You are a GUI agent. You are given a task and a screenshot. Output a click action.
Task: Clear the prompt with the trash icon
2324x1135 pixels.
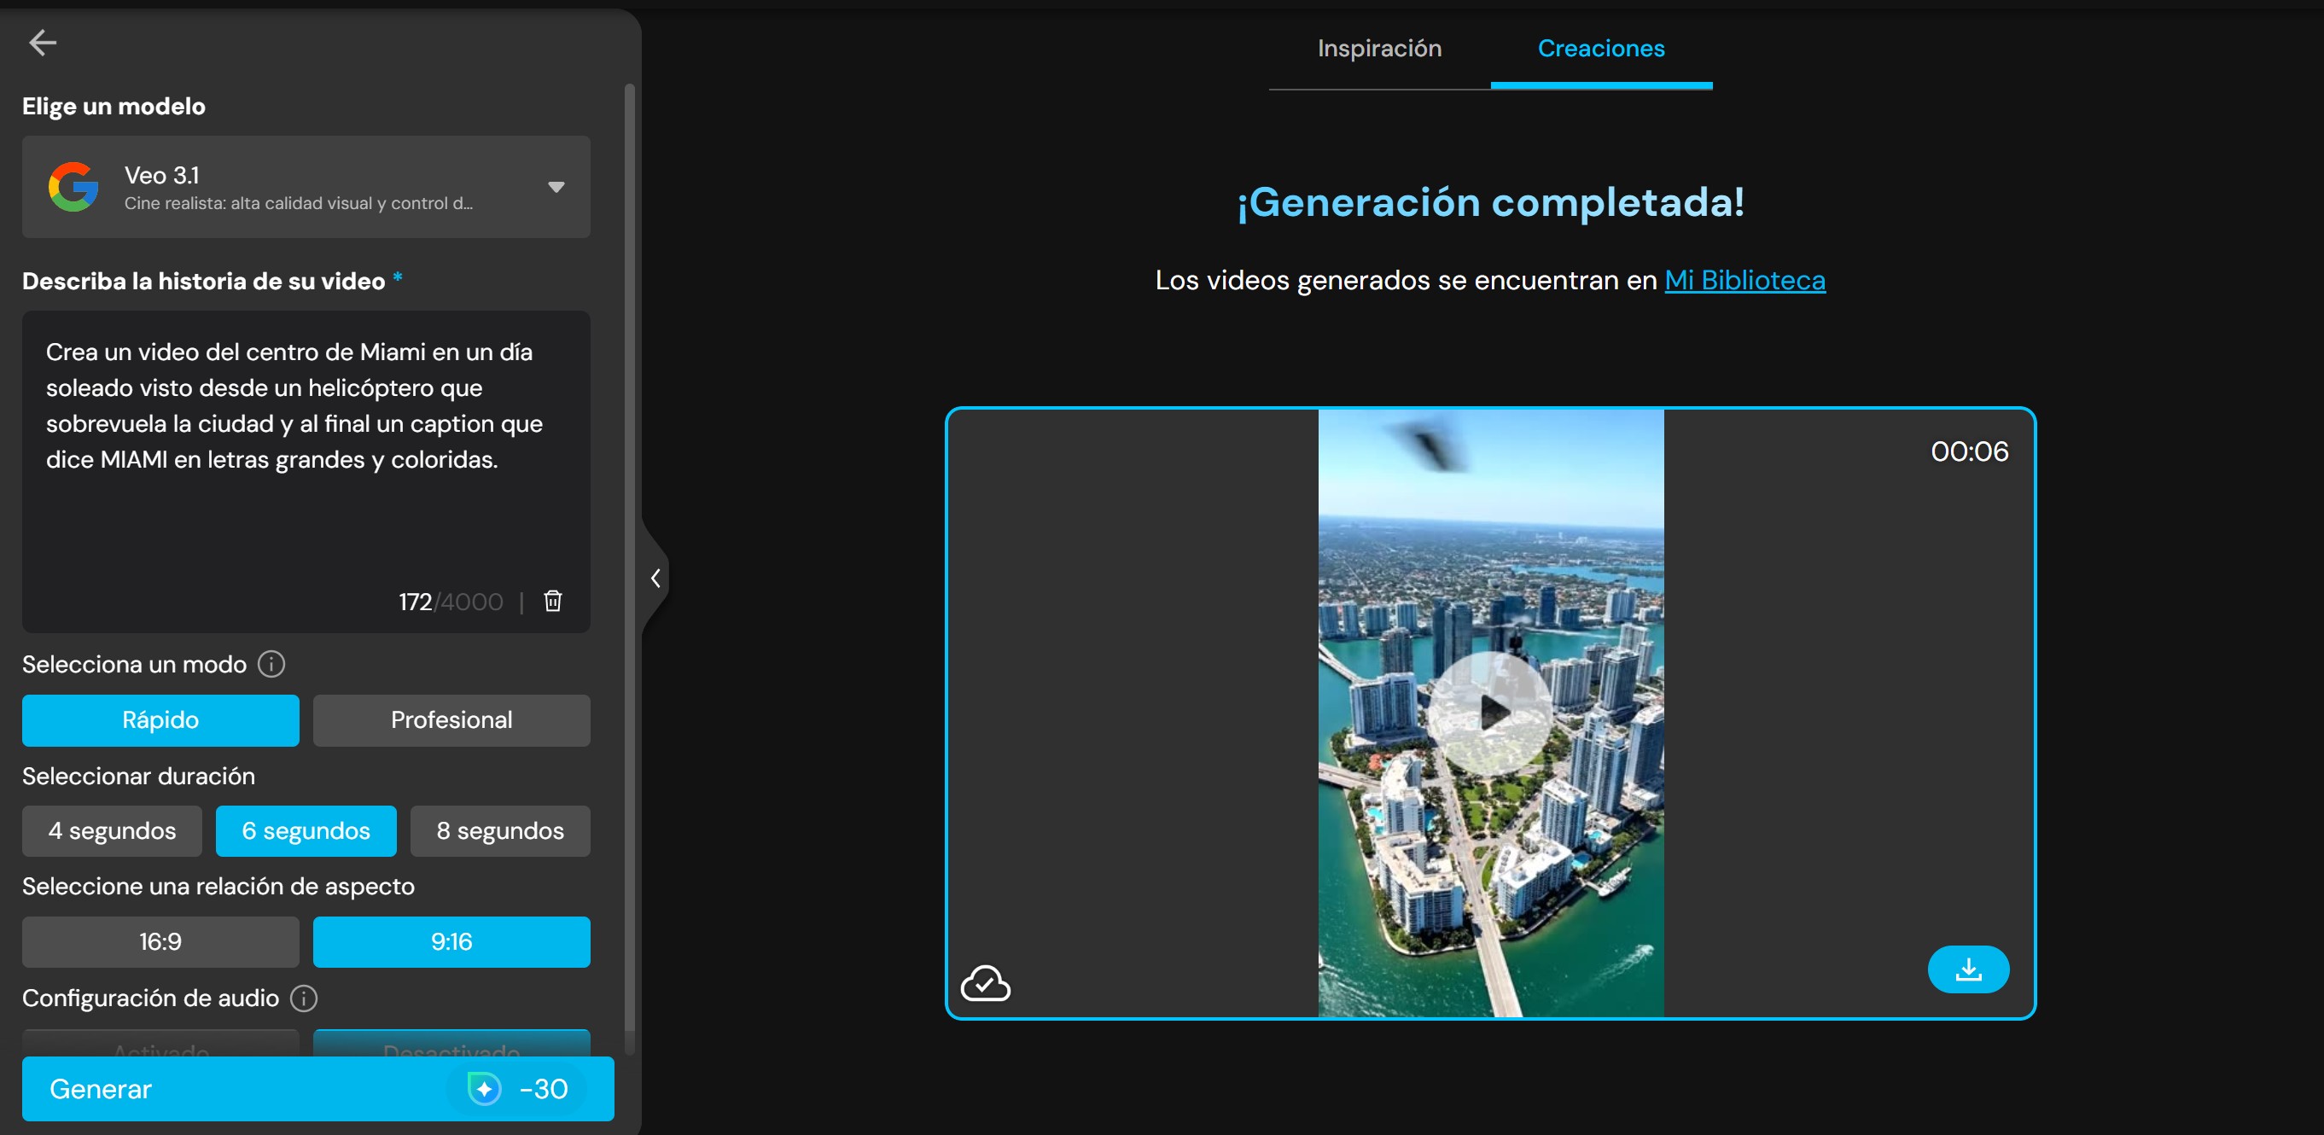tap(552, 600)
